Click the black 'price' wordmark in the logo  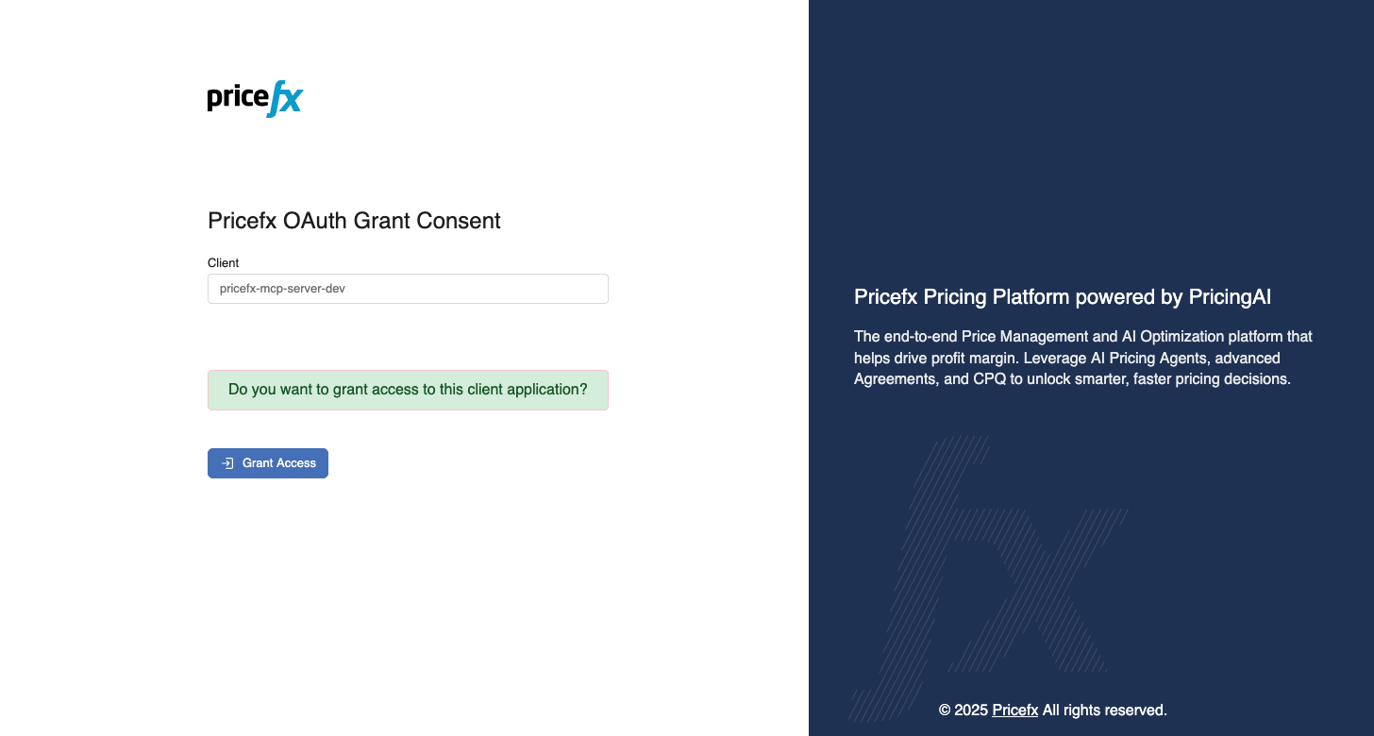pyautogui.click(x=238, y=98)
